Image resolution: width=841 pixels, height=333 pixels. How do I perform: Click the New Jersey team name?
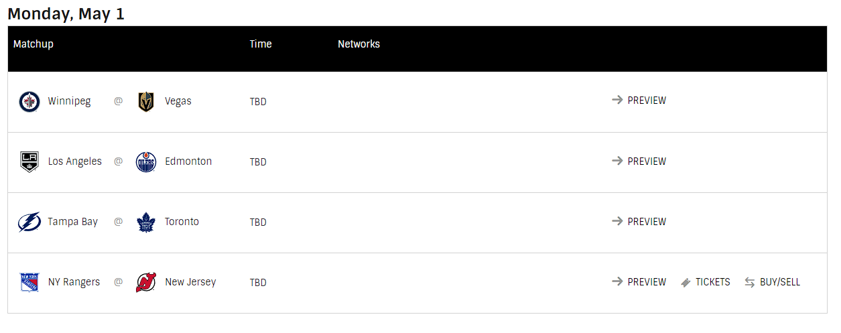[x=190, y=282]
